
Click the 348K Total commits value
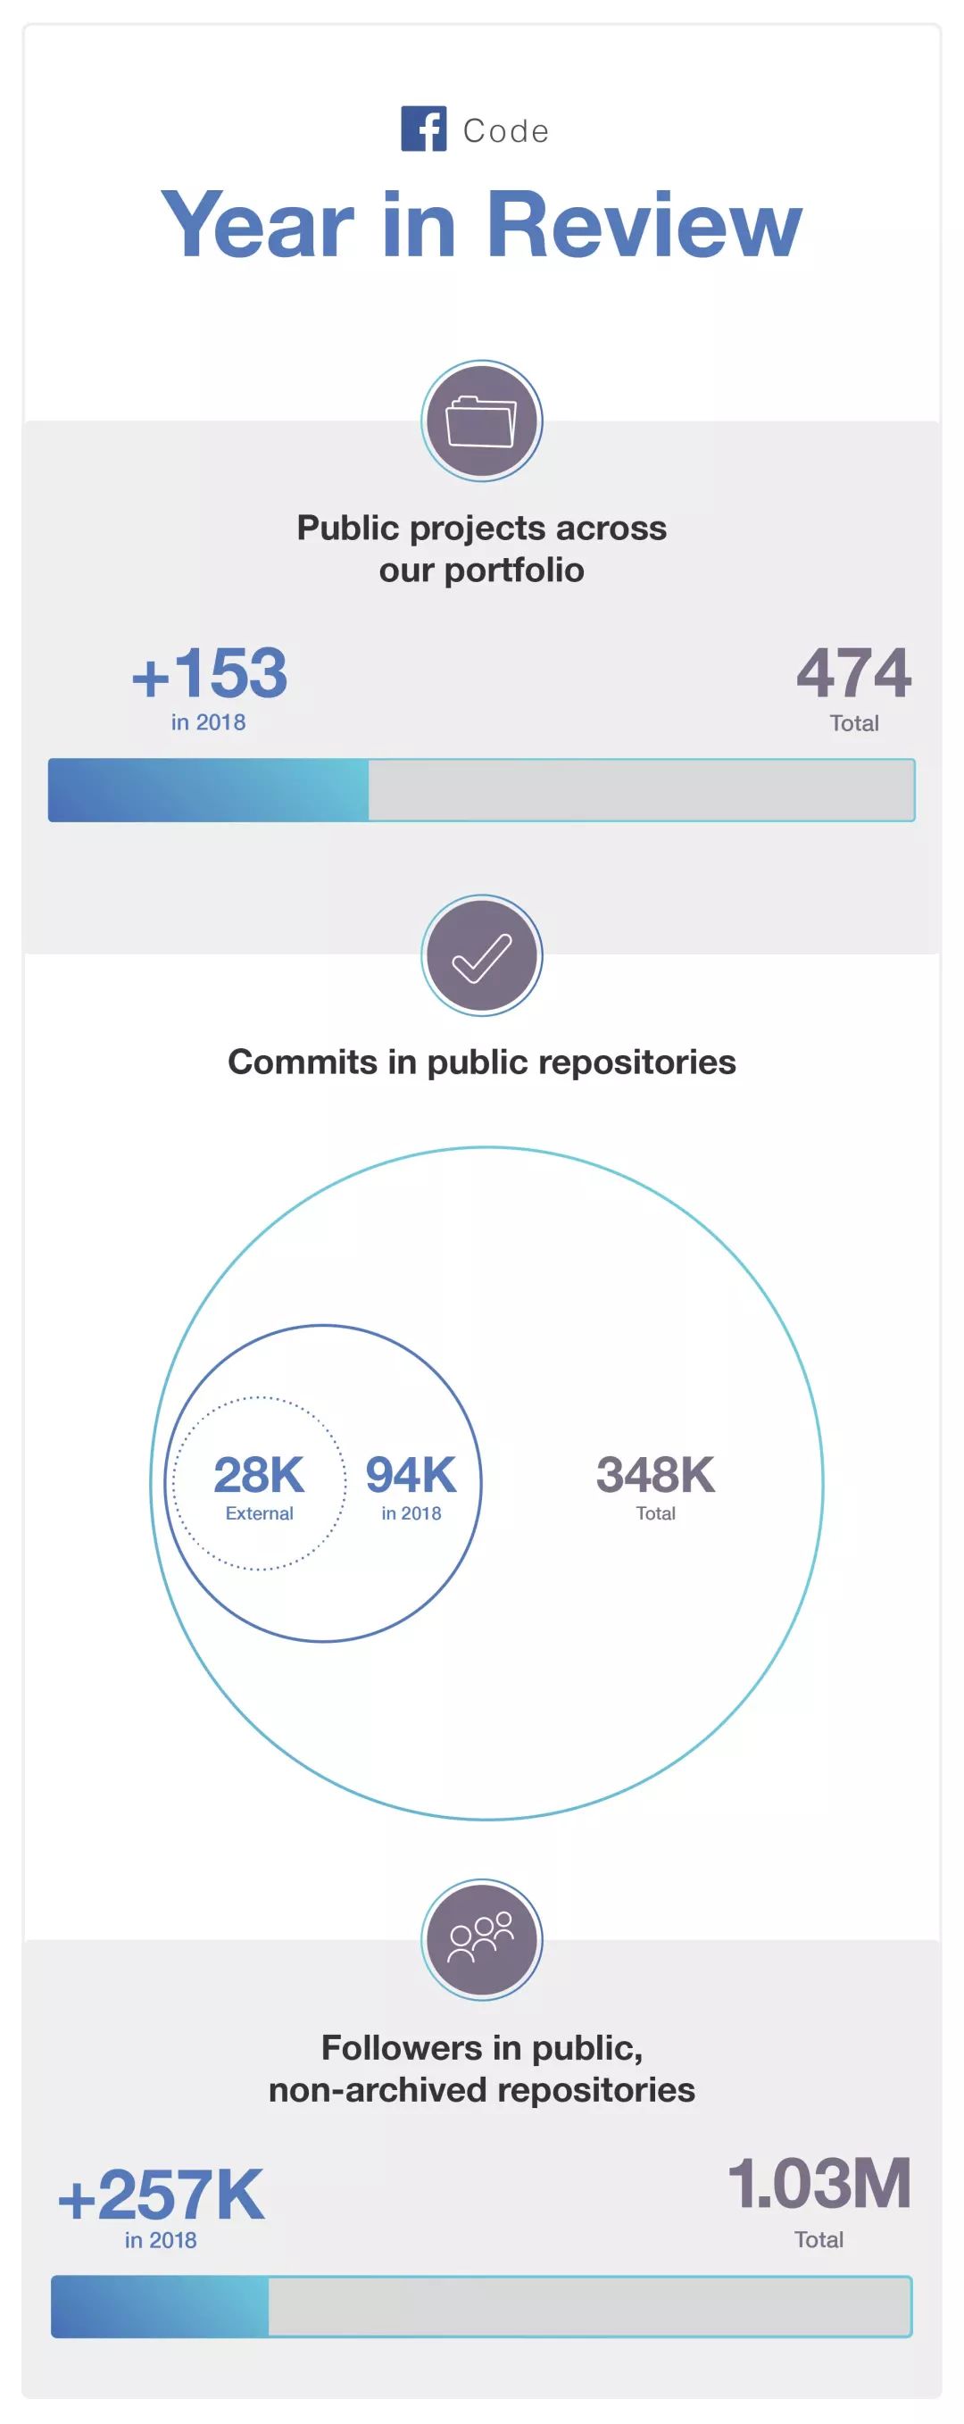pyautogui.click(x=655, y=1476)
